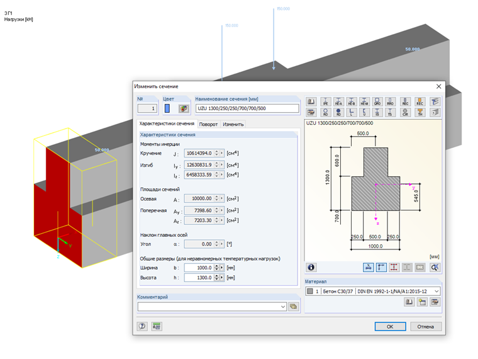Click the section name field UZU 1300/250/250/700/700/500

point(247,108)
